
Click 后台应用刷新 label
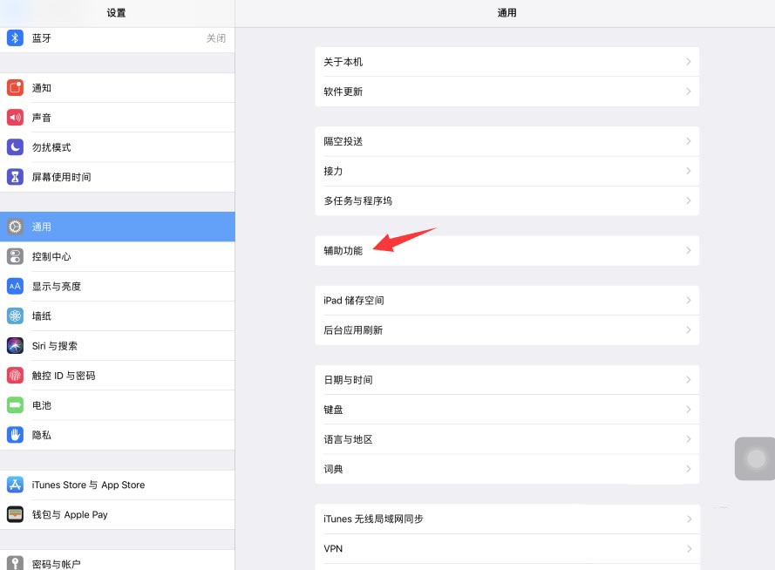(353, 330)
